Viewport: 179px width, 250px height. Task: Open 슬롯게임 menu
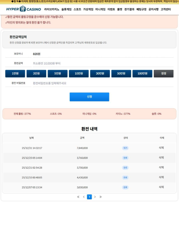tap(66, 9)
